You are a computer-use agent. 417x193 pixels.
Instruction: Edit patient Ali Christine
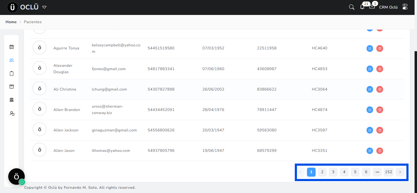pyautogui.click(x=370, y=89)
